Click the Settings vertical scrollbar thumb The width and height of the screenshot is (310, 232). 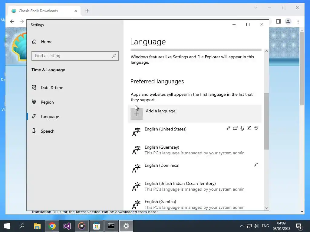pos(266,121)
